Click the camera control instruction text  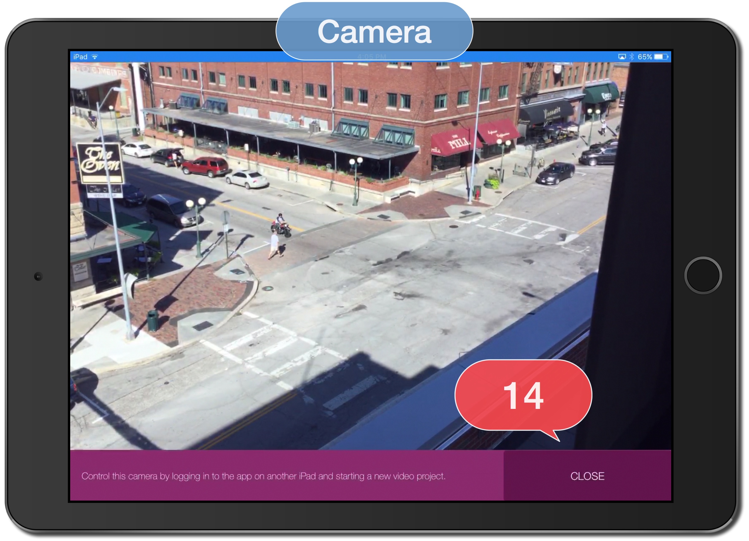coord(263,476)
